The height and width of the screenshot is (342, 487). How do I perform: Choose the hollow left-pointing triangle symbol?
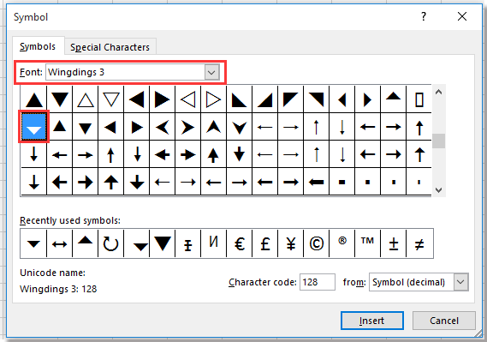click(x=188, y=99)
